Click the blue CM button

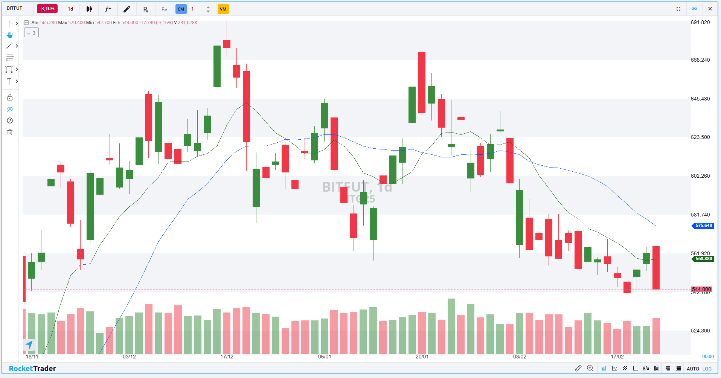pyautogui.click(x=181, y=9)
